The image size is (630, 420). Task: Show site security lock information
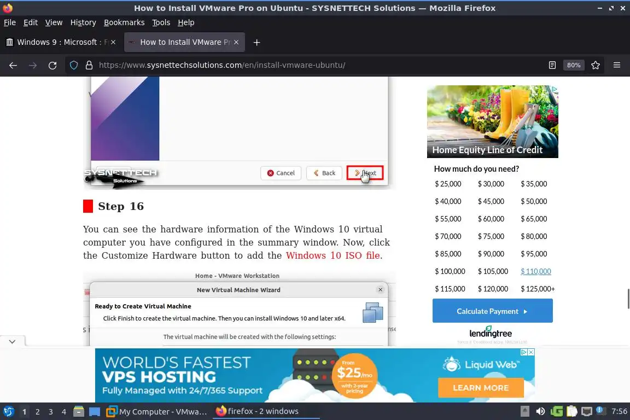pos(89,65)
